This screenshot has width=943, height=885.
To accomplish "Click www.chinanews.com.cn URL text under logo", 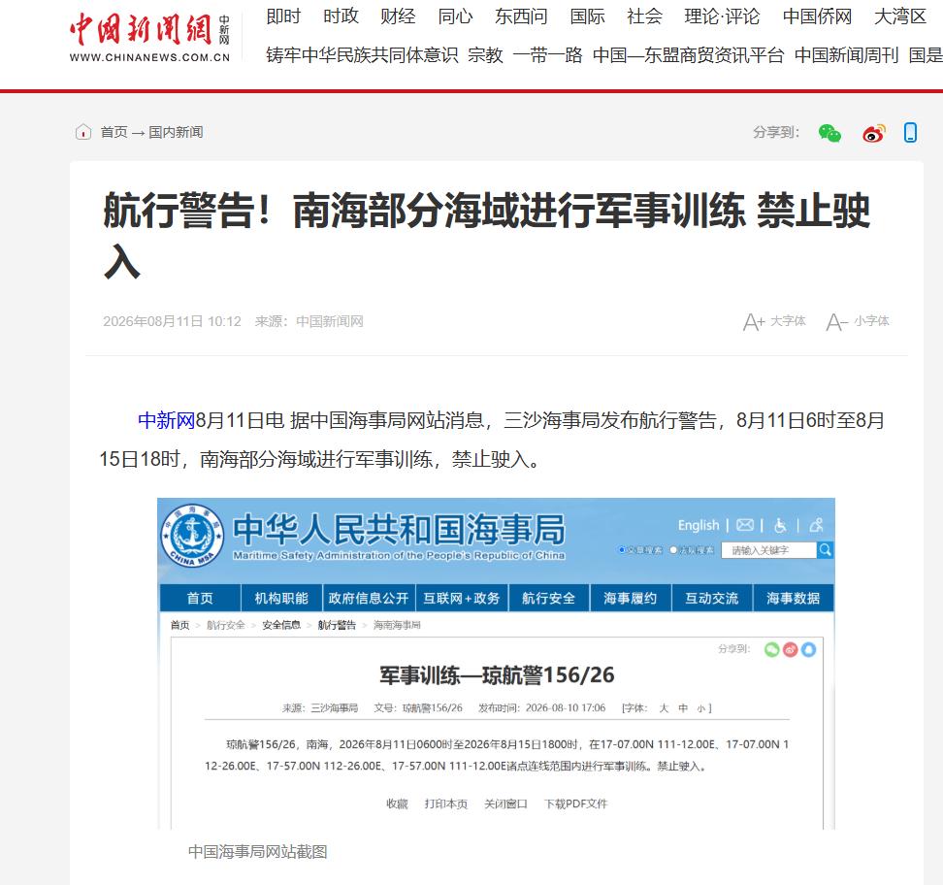I will pyautogui.click(x=149, y=58).
